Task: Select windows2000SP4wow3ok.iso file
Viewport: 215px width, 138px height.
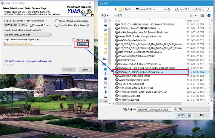Action: [x=134, y=80]
